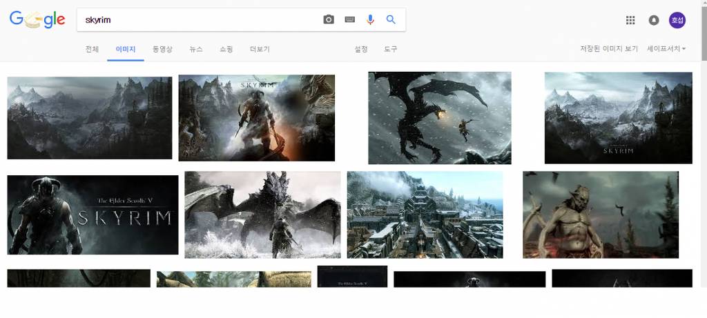Open the 더보기 menu
Screen dimensions: 707x318
[x=260, y=49]
